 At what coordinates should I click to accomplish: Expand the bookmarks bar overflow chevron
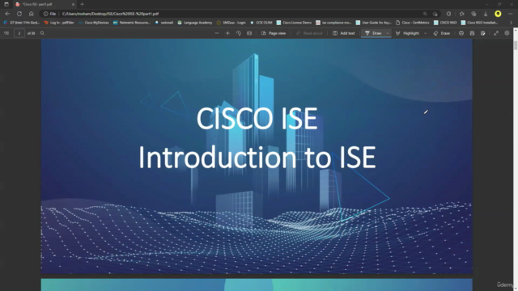(x=511, y=23)
